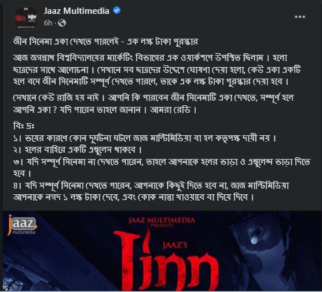
Task: Click the বিঃ দ্রঃ note label
Action: (23, 126)
